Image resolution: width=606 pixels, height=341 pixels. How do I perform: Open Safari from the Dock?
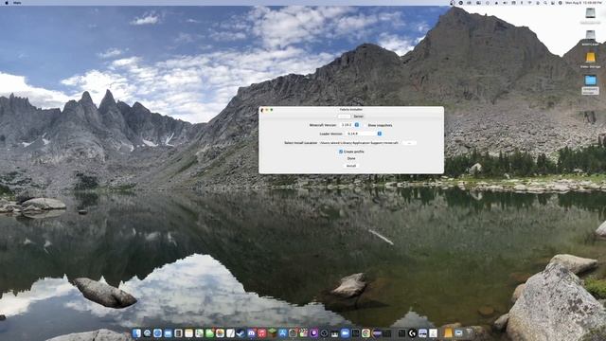pyautogui.click(x=158, y=332)
